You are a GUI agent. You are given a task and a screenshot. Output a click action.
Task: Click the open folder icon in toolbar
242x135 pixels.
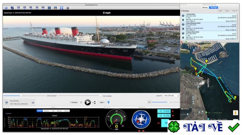coord(6,8)
